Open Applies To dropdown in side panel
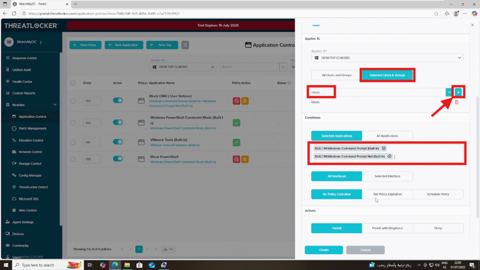This screenshot has width=480, height=270. coord(387,58)
